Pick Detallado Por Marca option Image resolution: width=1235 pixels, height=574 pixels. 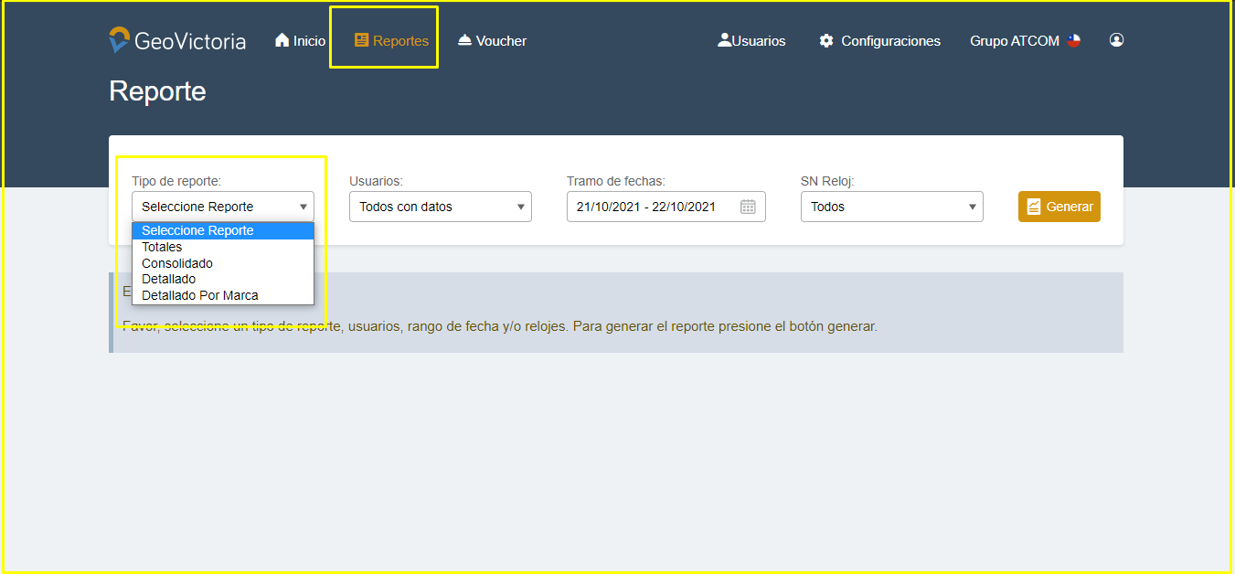pos(199,295)
